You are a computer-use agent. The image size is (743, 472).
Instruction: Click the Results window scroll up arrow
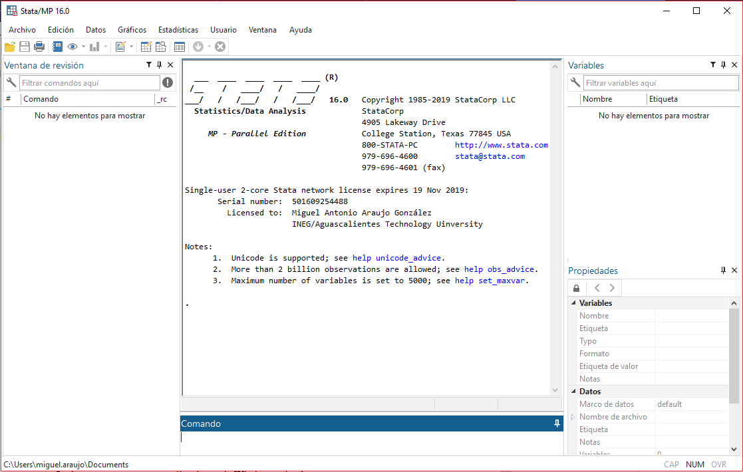(x=555, y=66)
